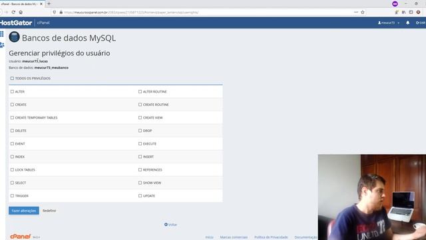
Task: Toggle the EVENT privilege checkbox
Action: click(x=12, y=144)
